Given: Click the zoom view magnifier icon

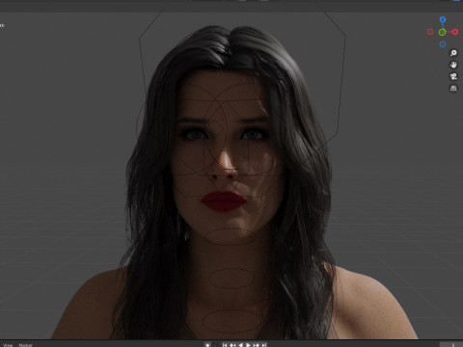Looking at the screenshot, I should 453,53.
